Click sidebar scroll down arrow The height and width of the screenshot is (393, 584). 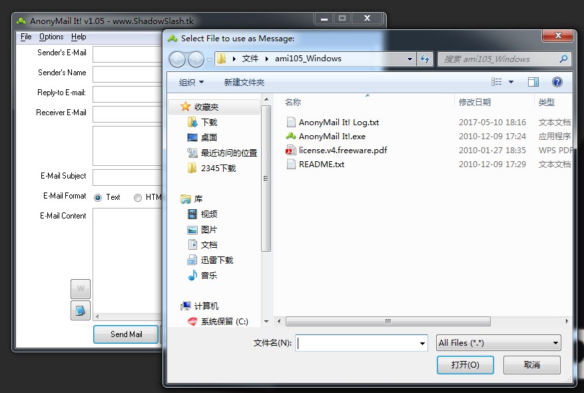266,321
